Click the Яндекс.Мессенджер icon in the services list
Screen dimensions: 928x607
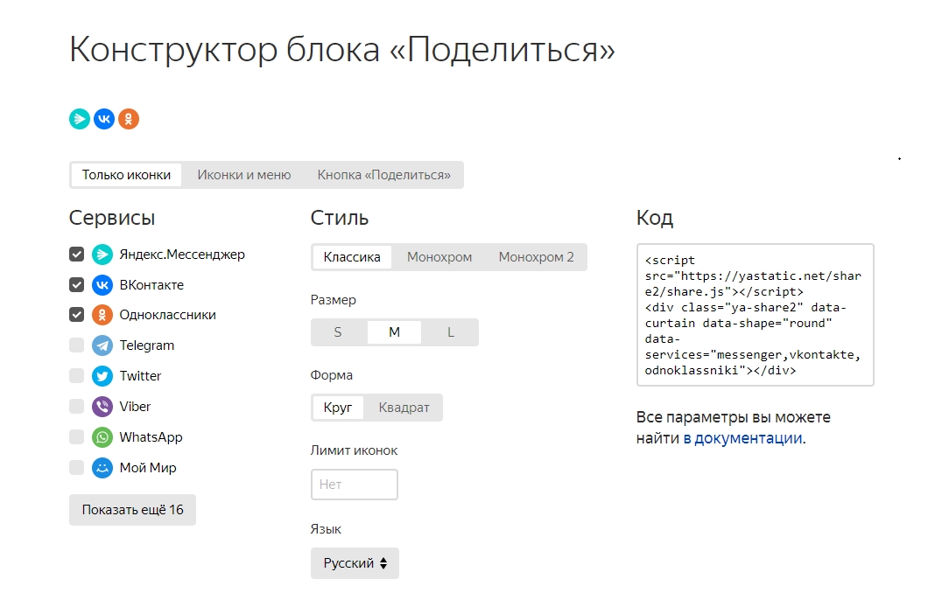[102, 255]
